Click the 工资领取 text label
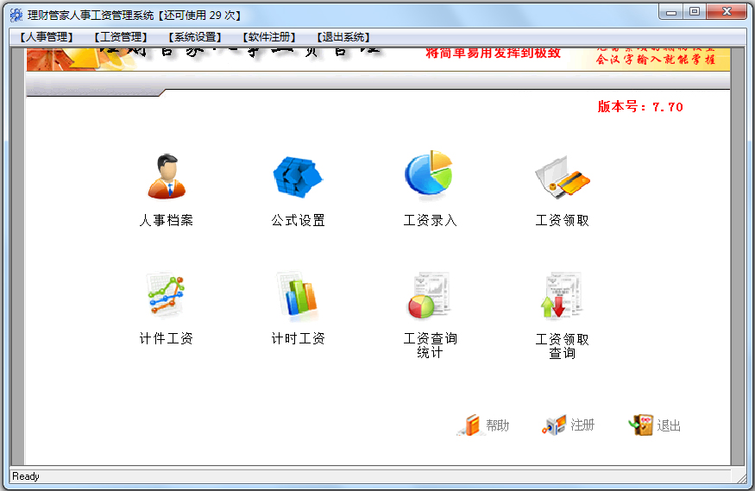Image resolution: width=755 pixels, height=491 pixels. point(562,220)
